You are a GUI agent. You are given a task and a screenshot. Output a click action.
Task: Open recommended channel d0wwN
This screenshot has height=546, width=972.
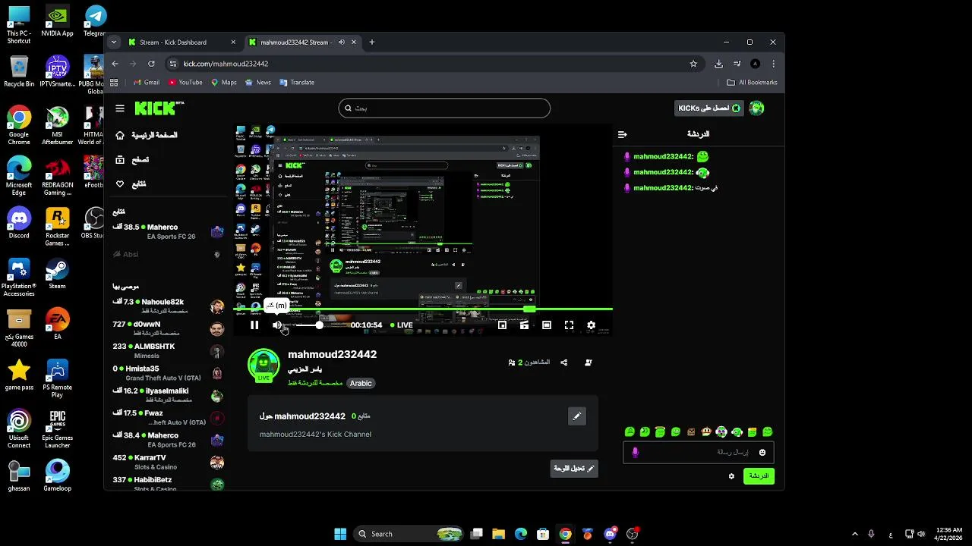(168, 328)
